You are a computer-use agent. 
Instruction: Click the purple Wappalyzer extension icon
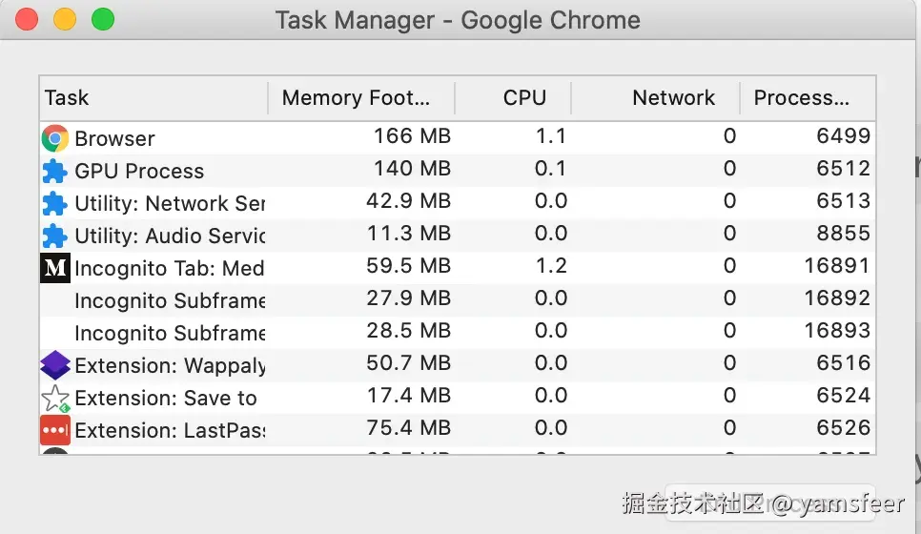pos(55,365)
